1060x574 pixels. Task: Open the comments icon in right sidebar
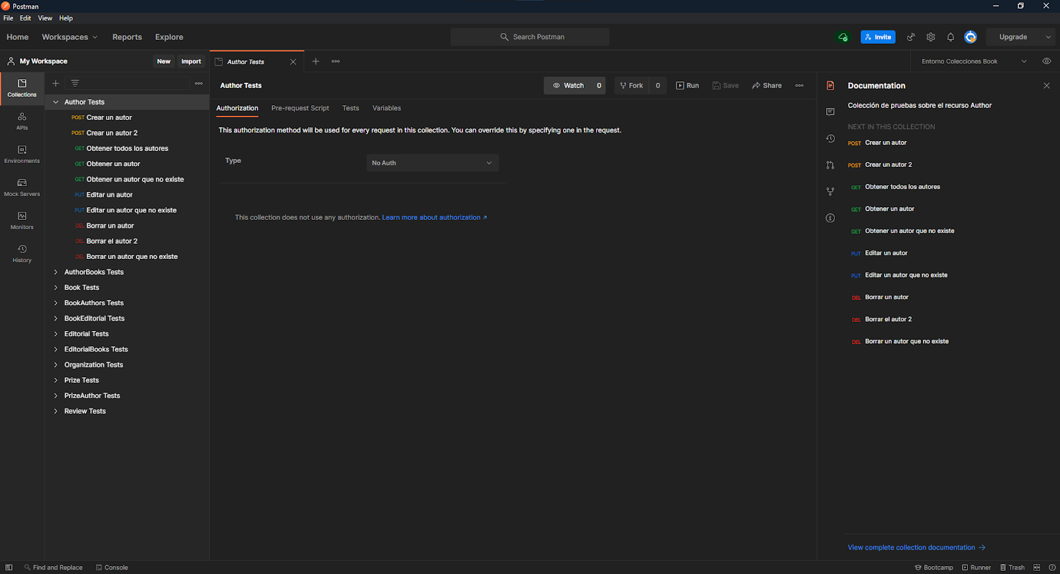pos(830,112)
